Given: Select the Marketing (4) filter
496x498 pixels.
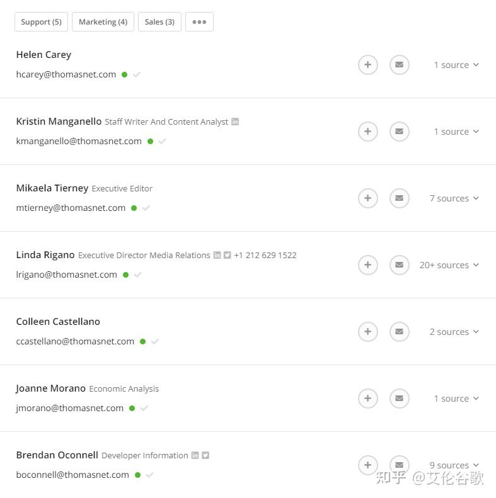Looking at the screenshot, I should (x=103, y=22).
